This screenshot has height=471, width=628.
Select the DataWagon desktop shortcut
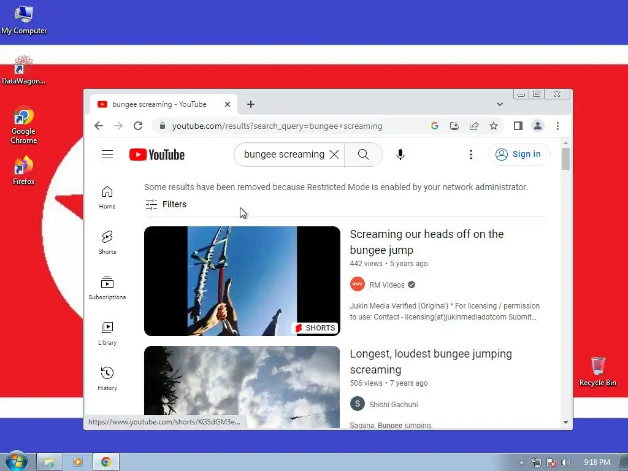coord(24,70)
